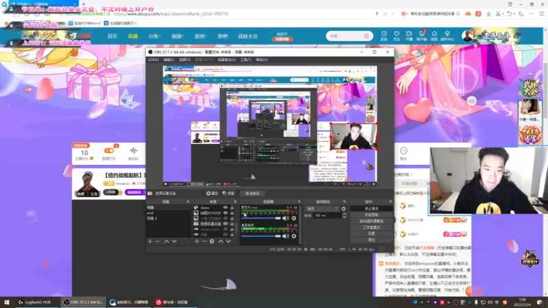The image size is (548, 308).
Task: Toggle visibility of fifth source row
Action: coord(225,229)
